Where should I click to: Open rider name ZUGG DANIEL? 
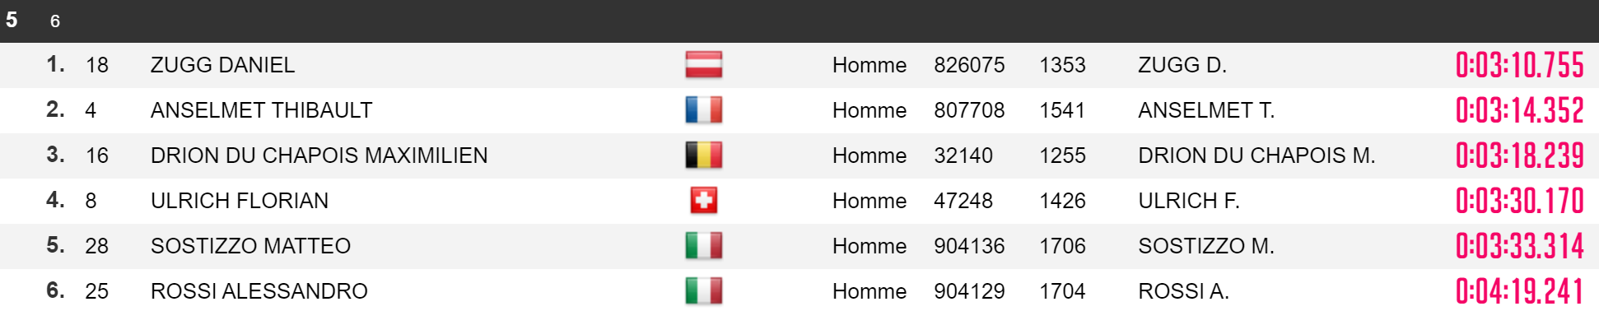pyautogui.click(x=222, y=65)
